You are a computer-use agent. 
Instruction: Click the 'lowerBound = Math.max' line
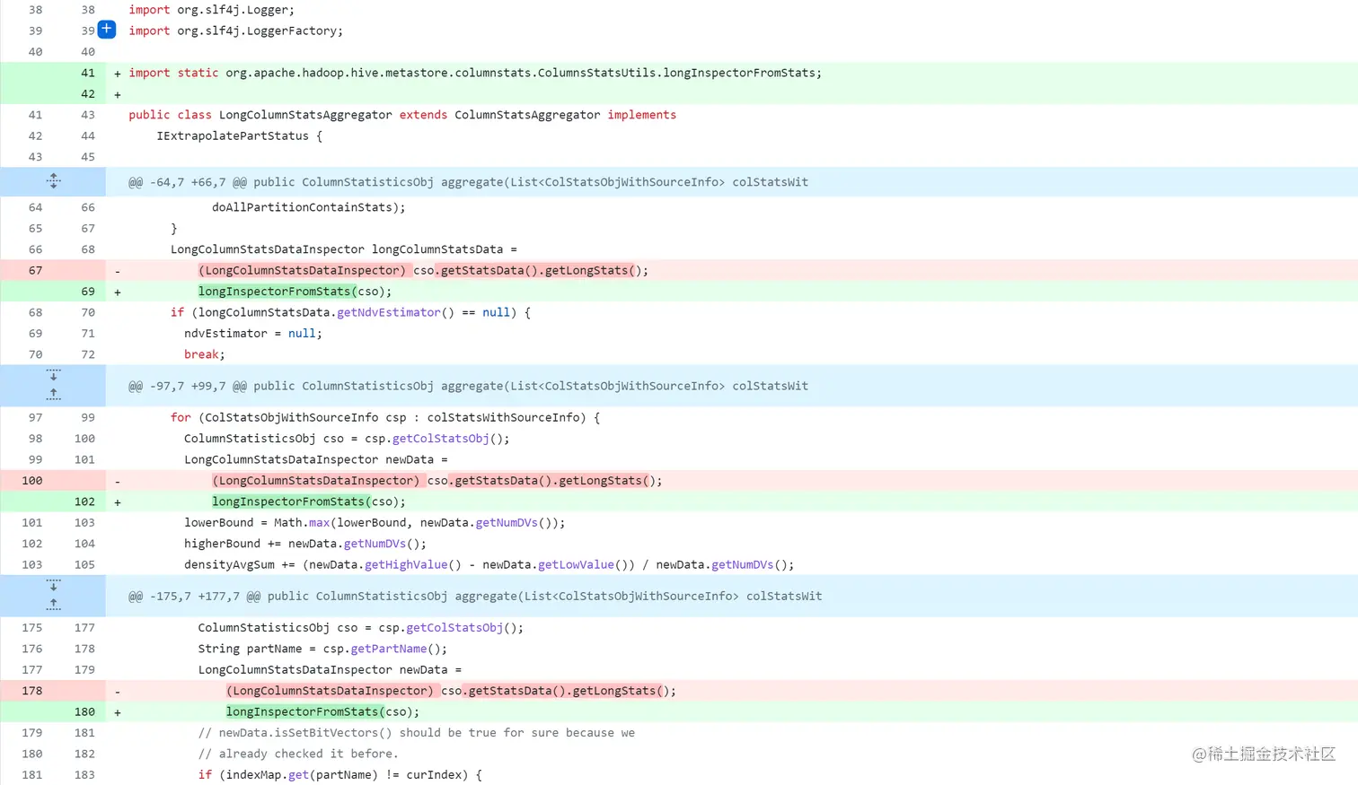375,522
